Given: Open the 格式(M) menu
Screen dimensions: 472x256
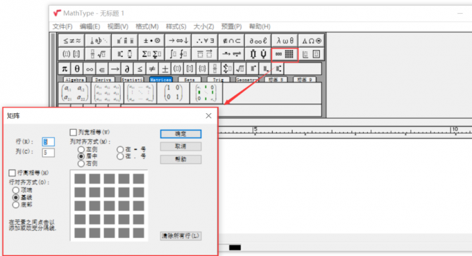Looking at the screenshot, I should pyautogui.click(x=147, y=26).
